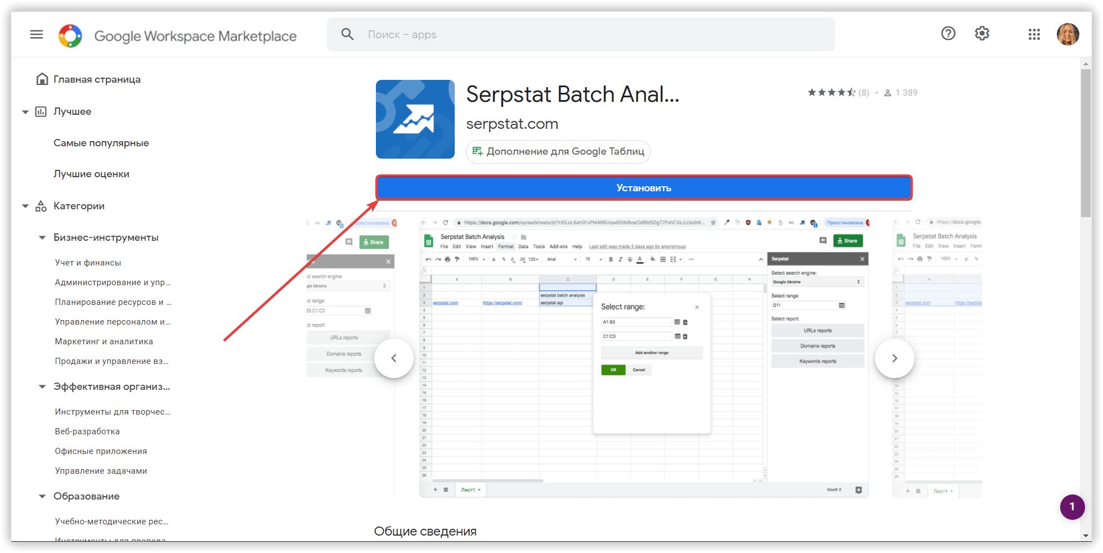Collapse the Категории section arrow

click(25, 206)
